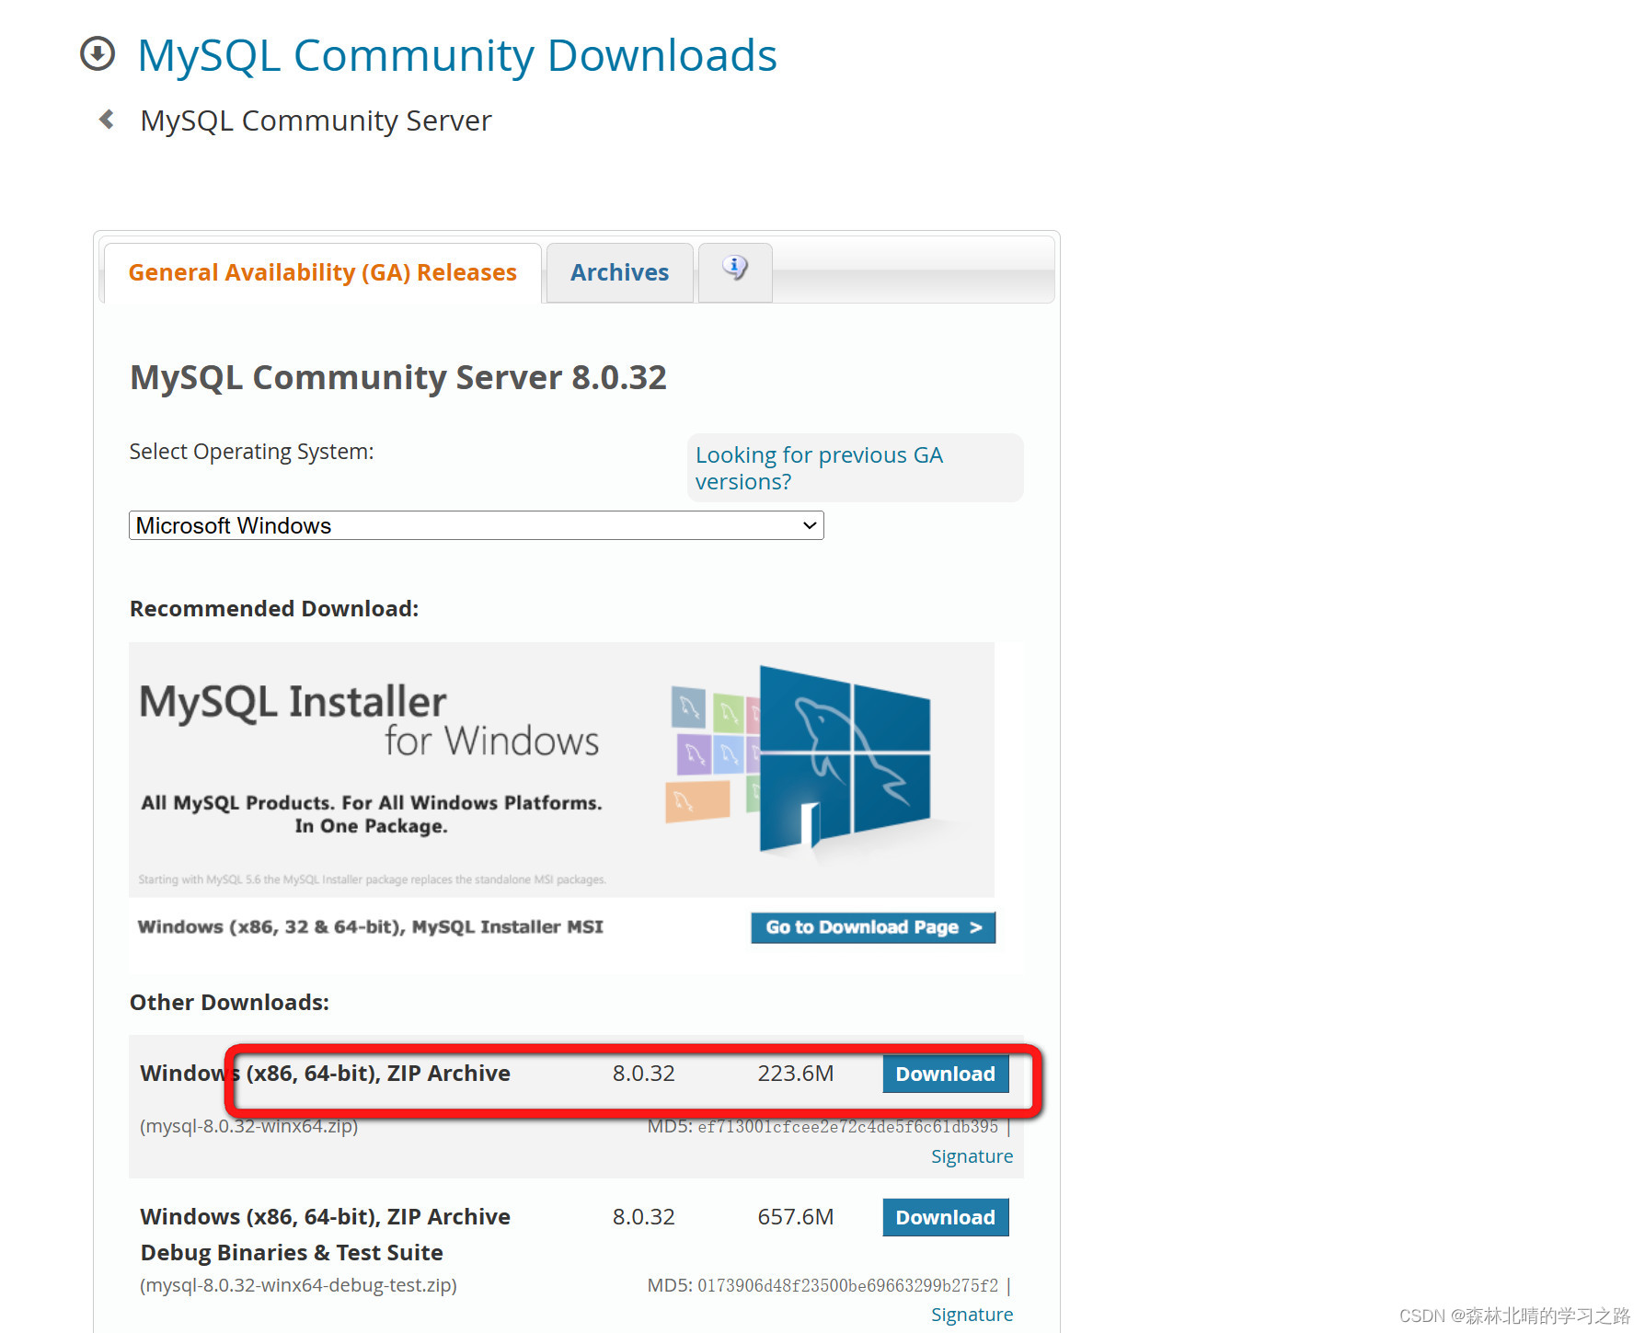
Task: Open the information tab icon
Action: [x=735, y=269]
